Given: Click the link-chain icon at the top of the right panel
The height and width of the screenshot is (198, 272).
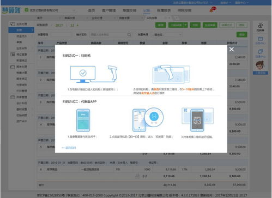Looking at the screenshot, I should pyautogui.click(x=261, y=25).
